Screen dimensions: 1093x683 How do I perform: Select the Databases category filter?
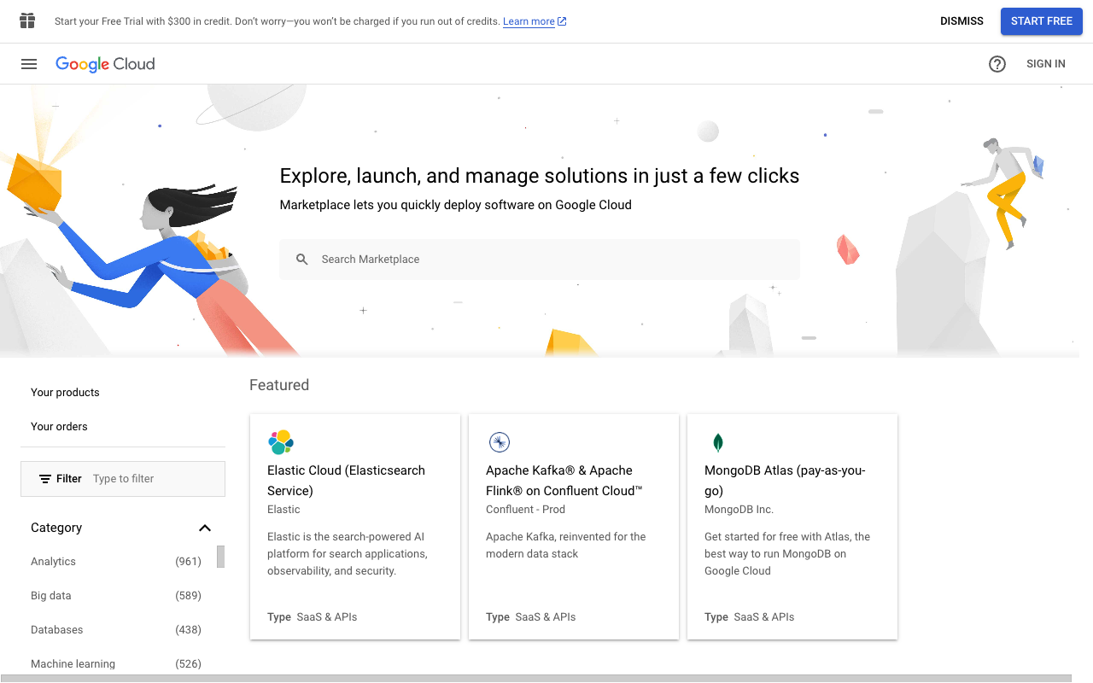click(57, 630)
